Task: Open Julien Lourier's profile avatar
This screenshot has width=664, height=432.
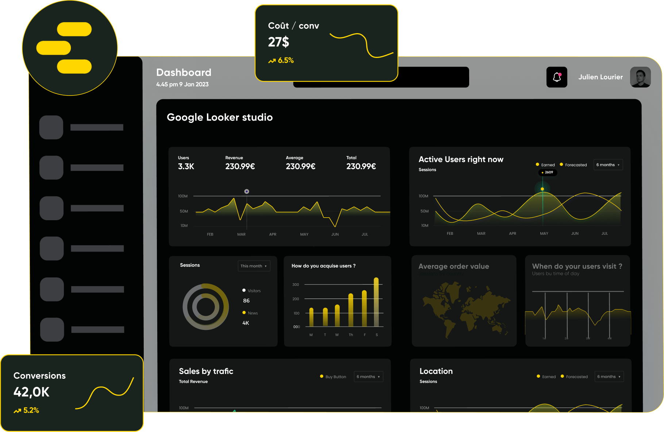Action: click(640, 77)
